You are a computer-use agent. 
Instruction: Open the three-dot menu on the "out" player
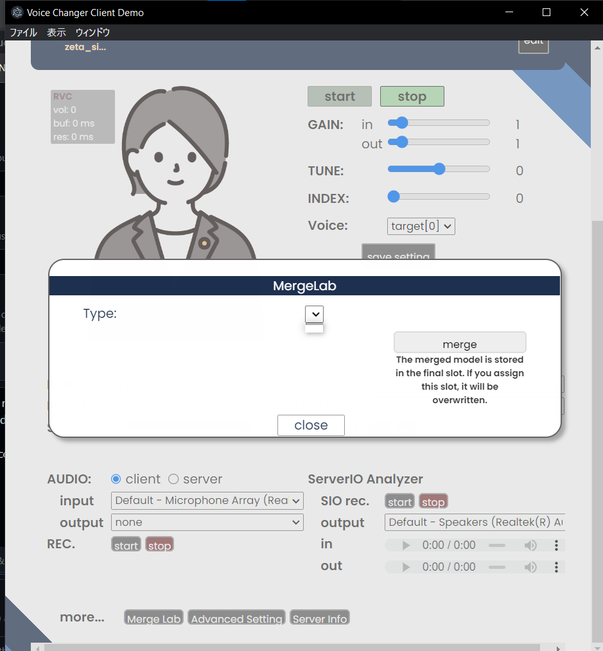click(x=557, y=567)
